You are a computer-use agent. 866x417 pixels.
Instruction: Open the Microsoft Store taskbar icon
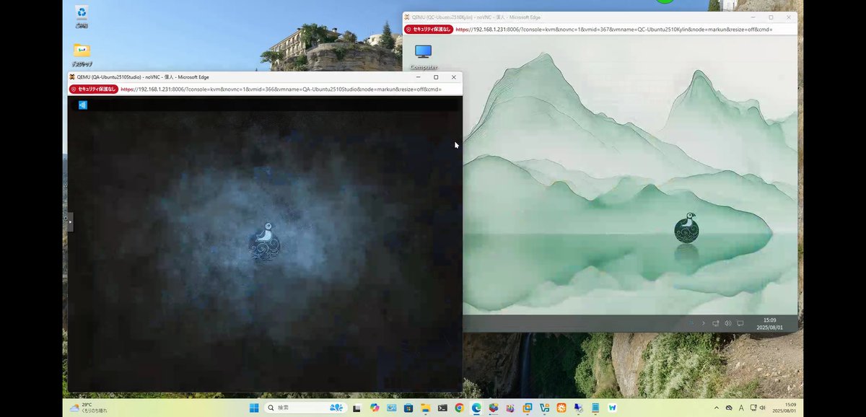pyautogui.click(x=408, y=408)
